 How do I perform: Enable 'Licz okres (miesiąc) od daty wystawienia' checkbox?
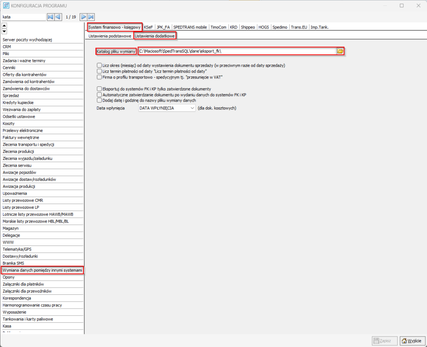coord(99,66)
